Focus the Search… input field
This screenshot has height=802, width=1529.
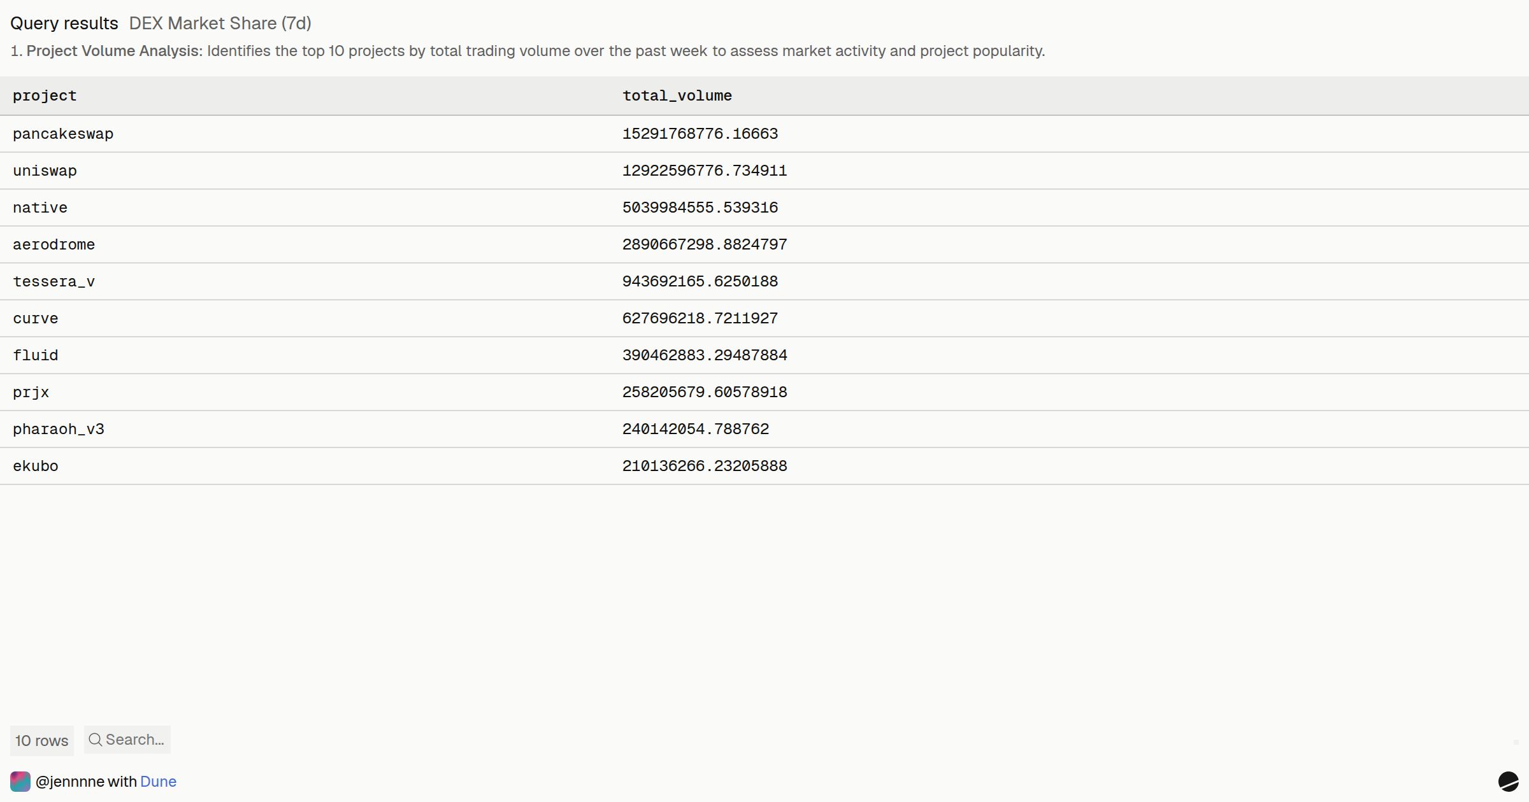pos(127,740)
